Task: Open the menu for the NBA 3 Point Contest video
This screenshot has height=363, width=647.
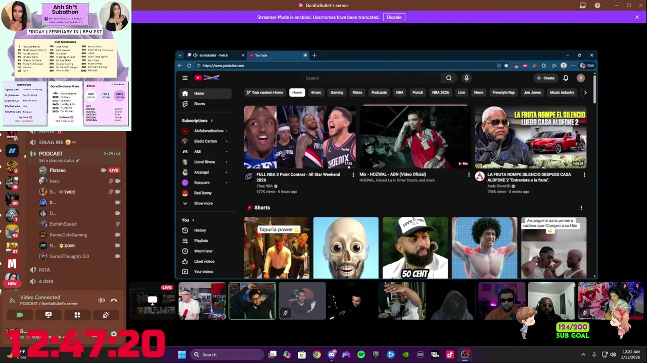Action: click(x=353, y=175)
